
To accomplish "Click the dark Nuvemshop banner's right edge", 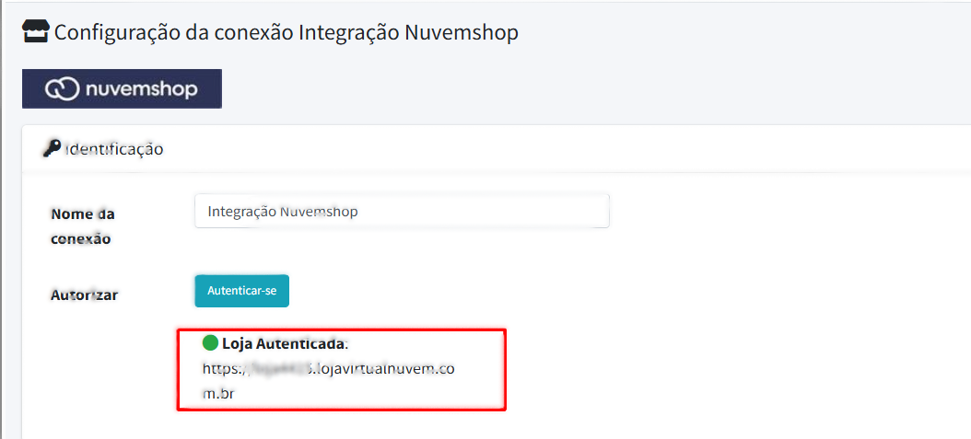I will pos(216,89).
